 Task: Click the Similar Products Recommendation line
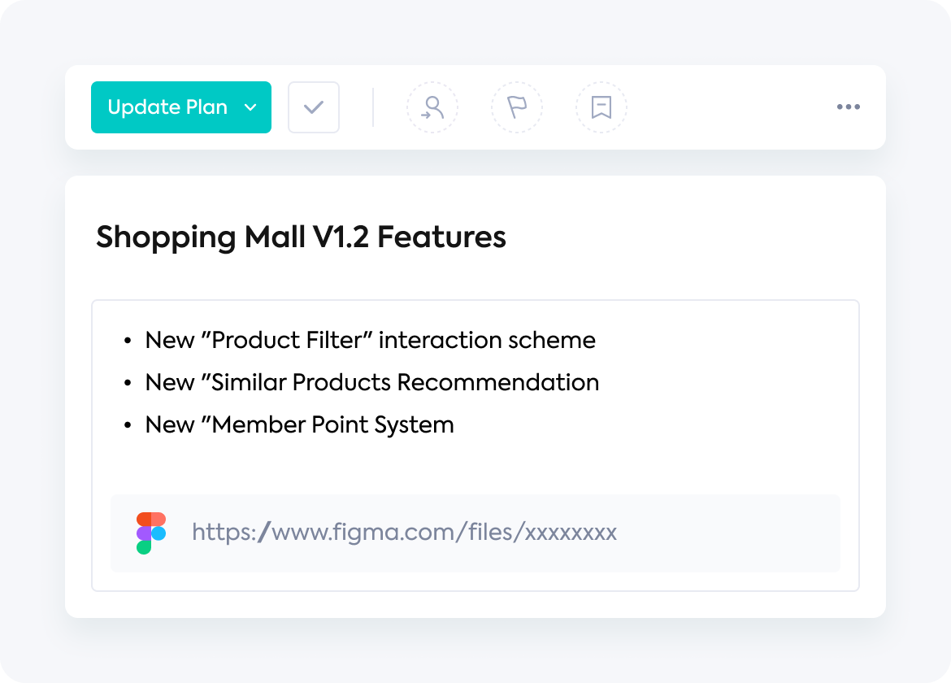[x=371, y=382]
